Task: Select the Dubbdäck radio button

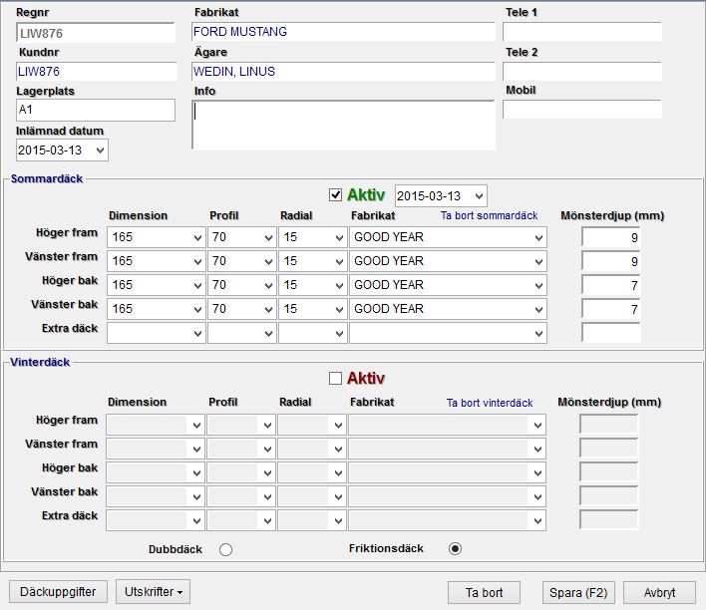Action: [225, 549]
